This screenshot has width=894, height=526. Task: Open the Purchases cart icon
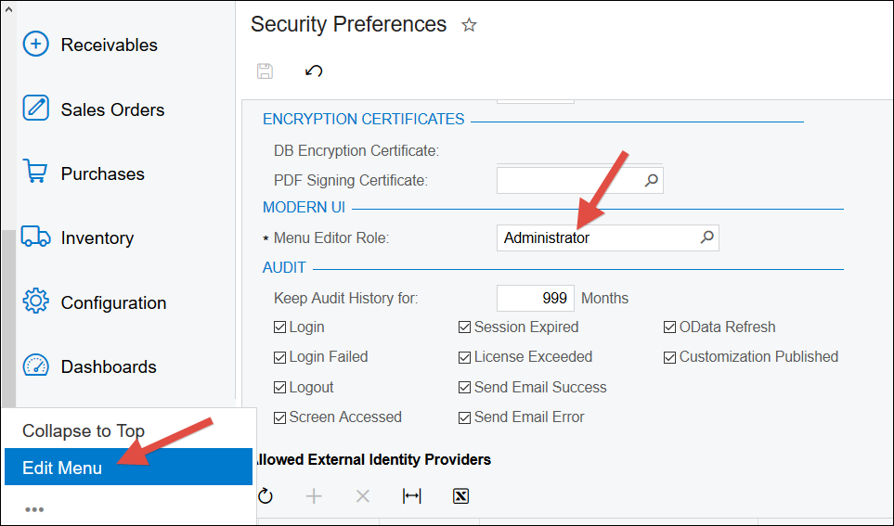(x=35, y=171)
